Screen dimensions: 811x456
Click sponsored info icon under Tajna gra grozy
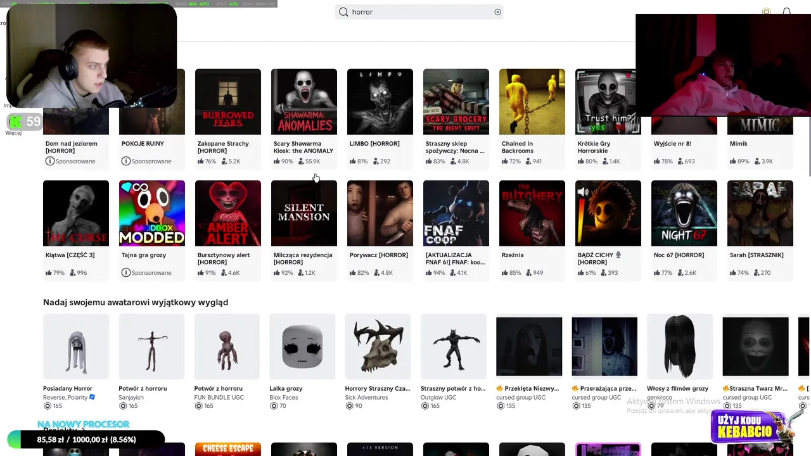click(x=125, y=272)
